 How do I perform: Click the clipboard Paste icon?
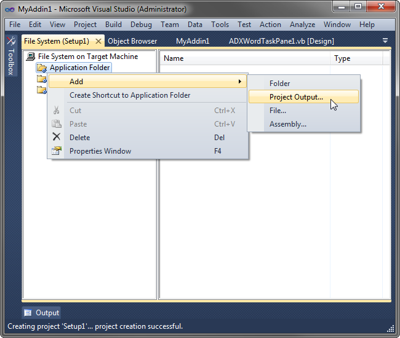point(57,124)
